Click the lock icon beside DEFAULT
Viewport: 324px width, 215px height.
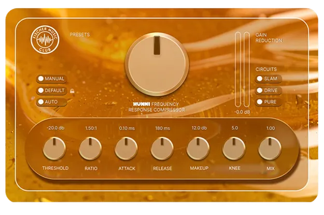(x=72, y=91)
